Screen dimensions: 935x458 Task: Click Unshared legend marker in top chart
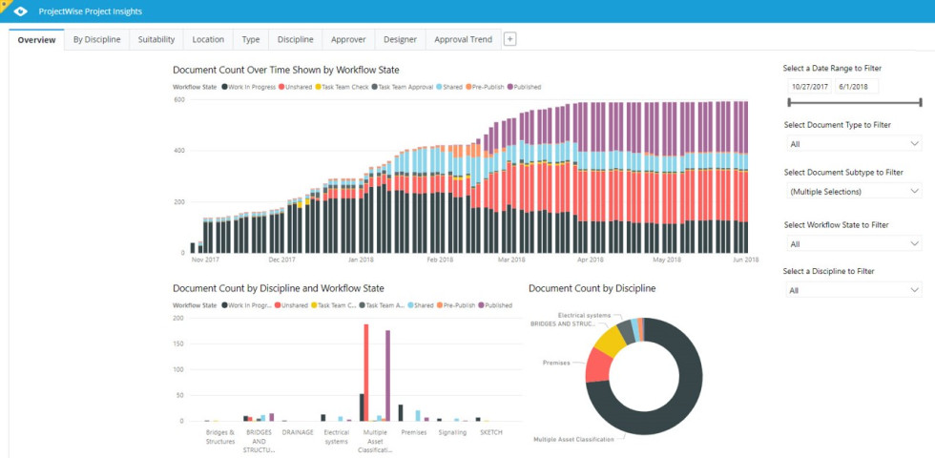point(282,87)
